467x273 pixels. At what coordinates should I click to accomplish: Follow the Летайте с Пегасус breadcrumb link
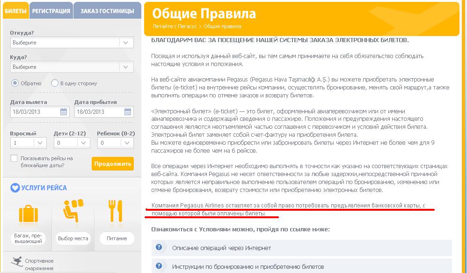pyautogui.click(x=175, y=26)
